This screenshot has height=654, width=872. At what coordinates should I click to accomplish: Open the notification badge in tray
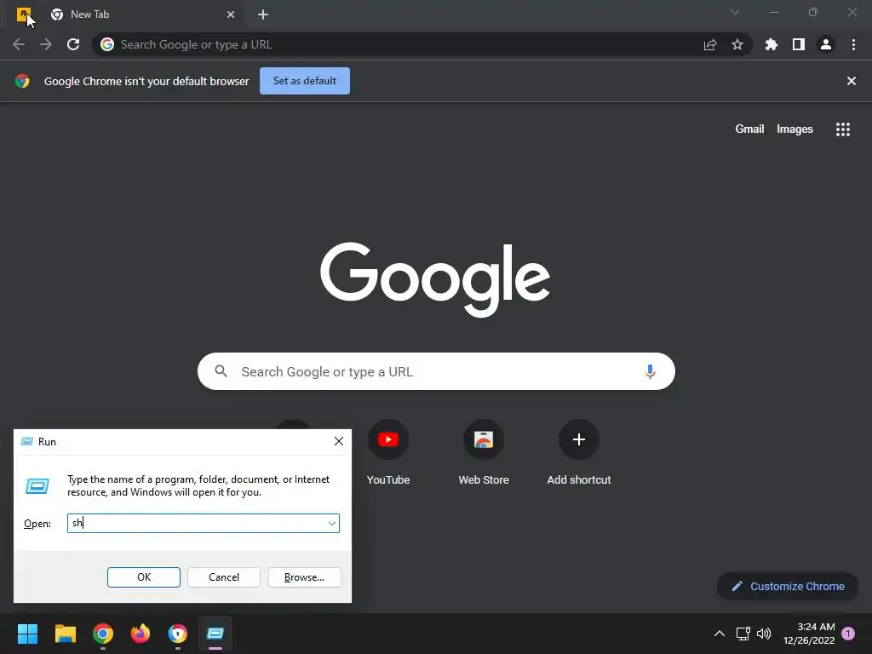848,634
